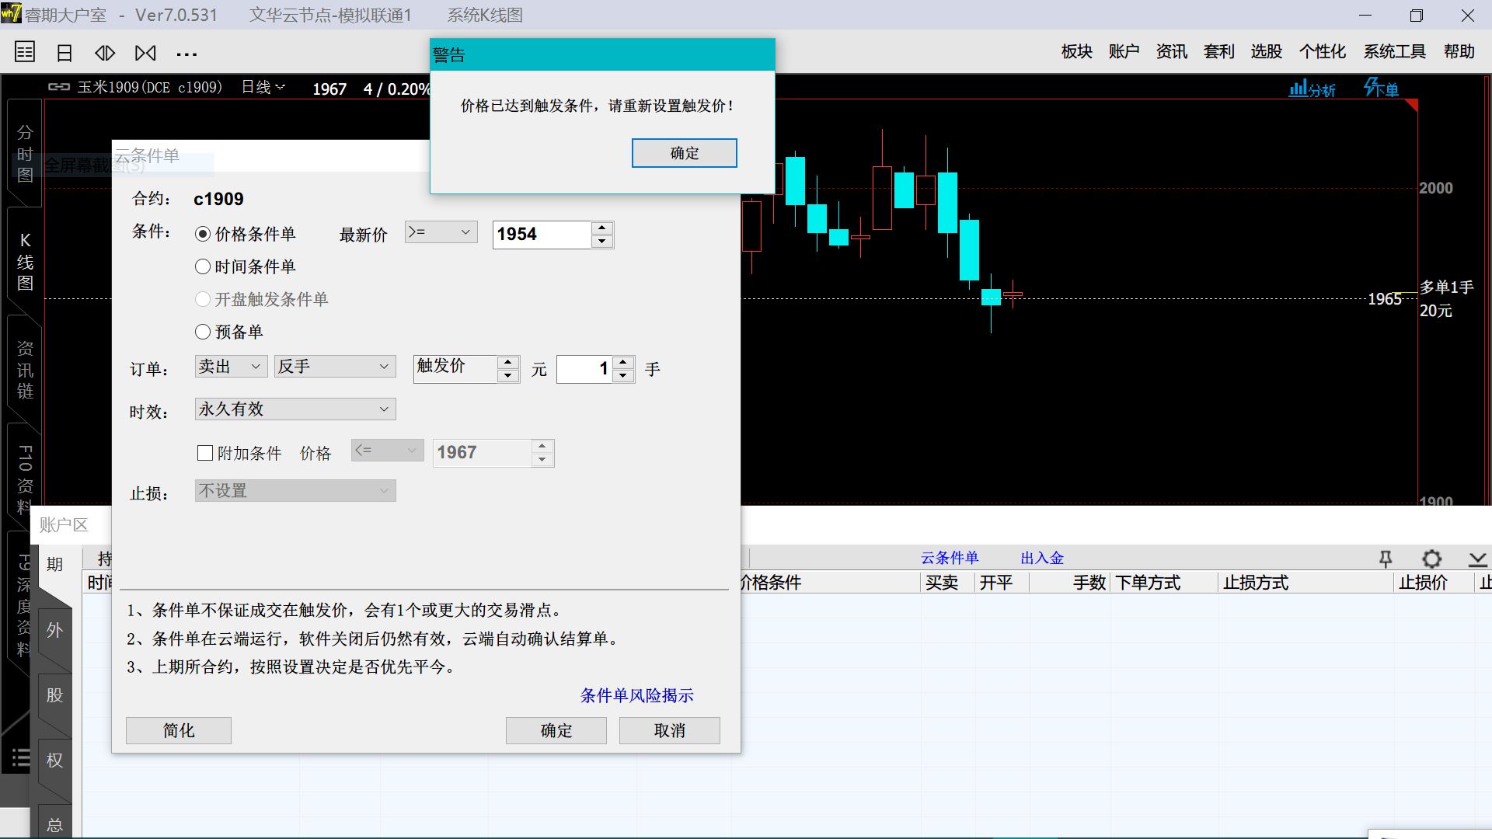Click the pin icon in account panel
1492x839 pixels.
click(x=1385, y=559)
